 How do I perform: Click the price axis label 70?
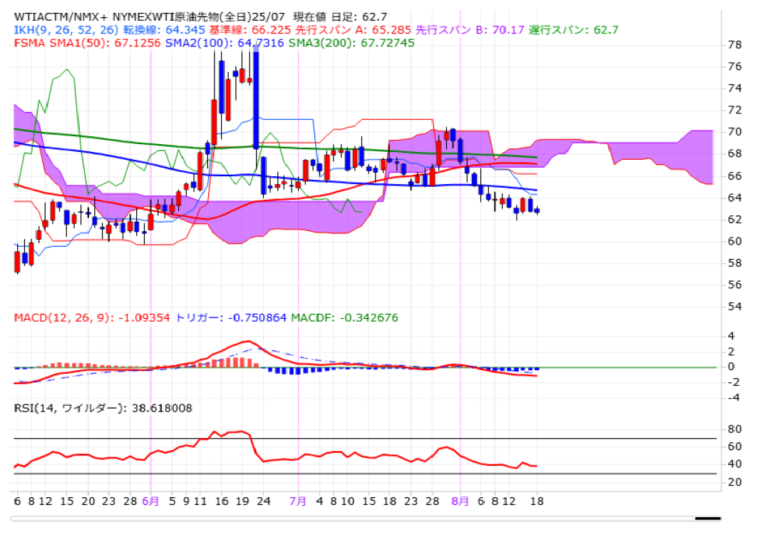coord(735,132)
